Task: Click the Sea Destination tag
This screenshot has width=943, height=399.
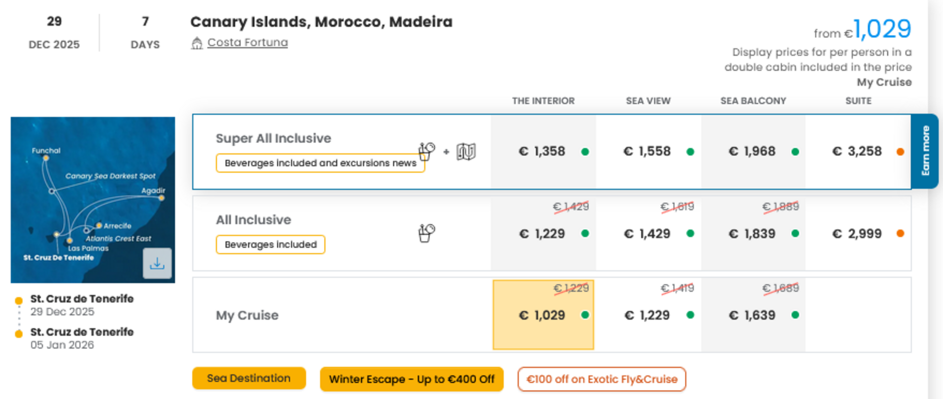Action: tap(249, 378)
